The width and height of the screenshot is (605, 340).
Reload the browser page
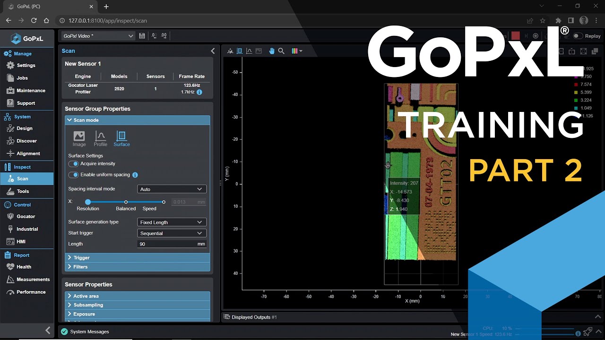pos(34,21)
